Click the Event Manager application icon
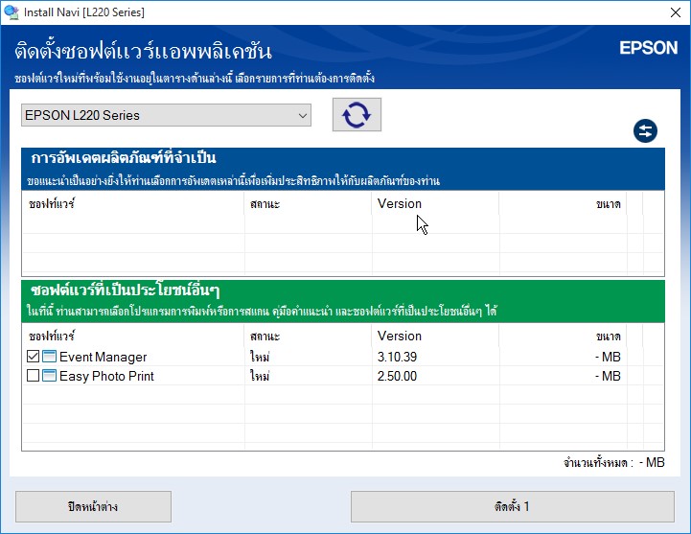 (49, 357)
